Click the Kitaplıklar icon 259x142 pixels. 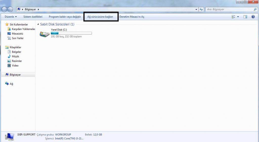coord(7,47)
